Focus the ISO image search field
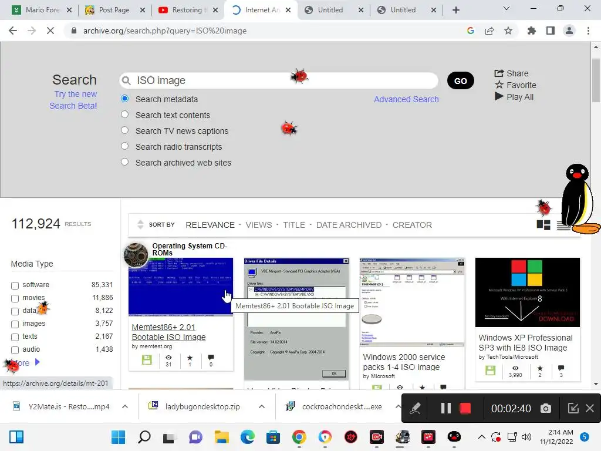Screen dimensions: 601x451 tap(279, 80)
